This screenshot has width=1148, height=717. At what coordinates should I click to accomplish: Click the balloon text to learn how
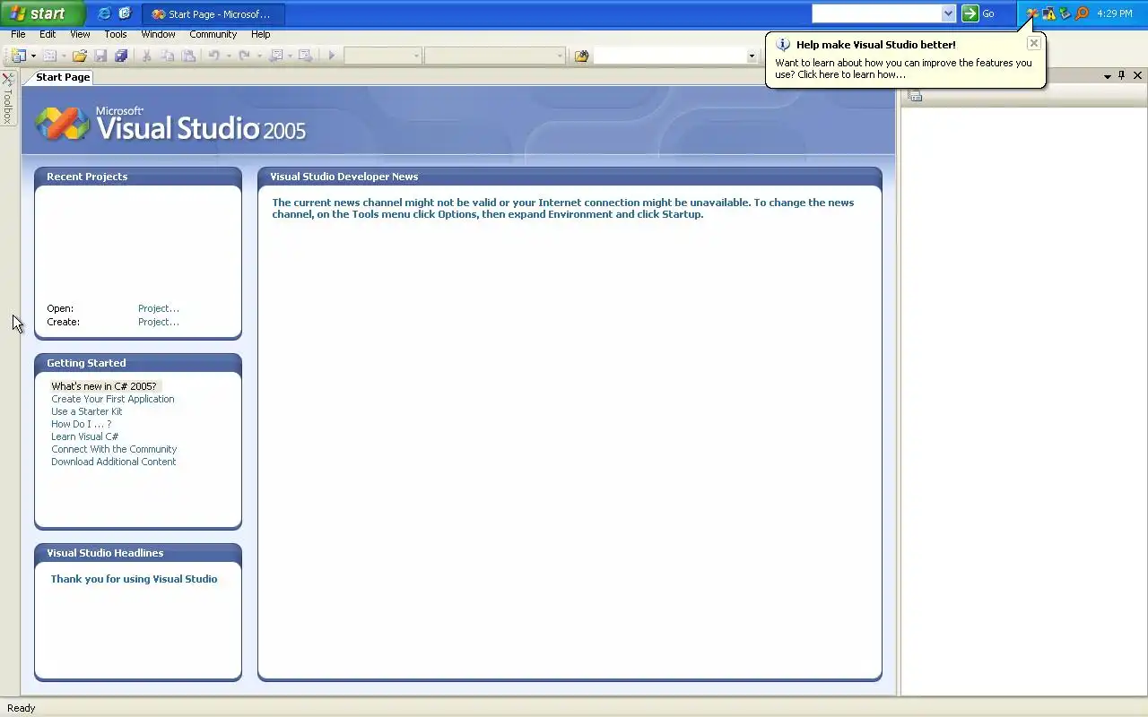tap(903, 69)
